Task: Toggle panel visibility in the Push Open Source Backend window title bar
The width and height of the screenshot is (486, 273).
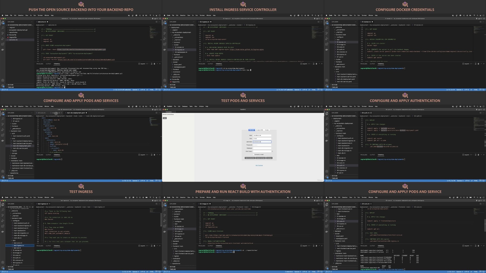Action: click(x=155, y=18)
